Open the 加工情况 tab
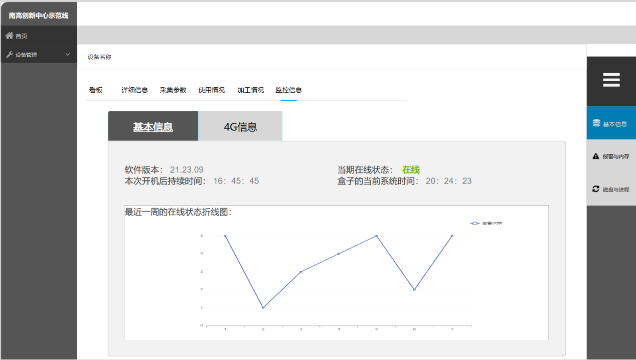The width and height of the screenshot is (636, 360). click(250, 90)
